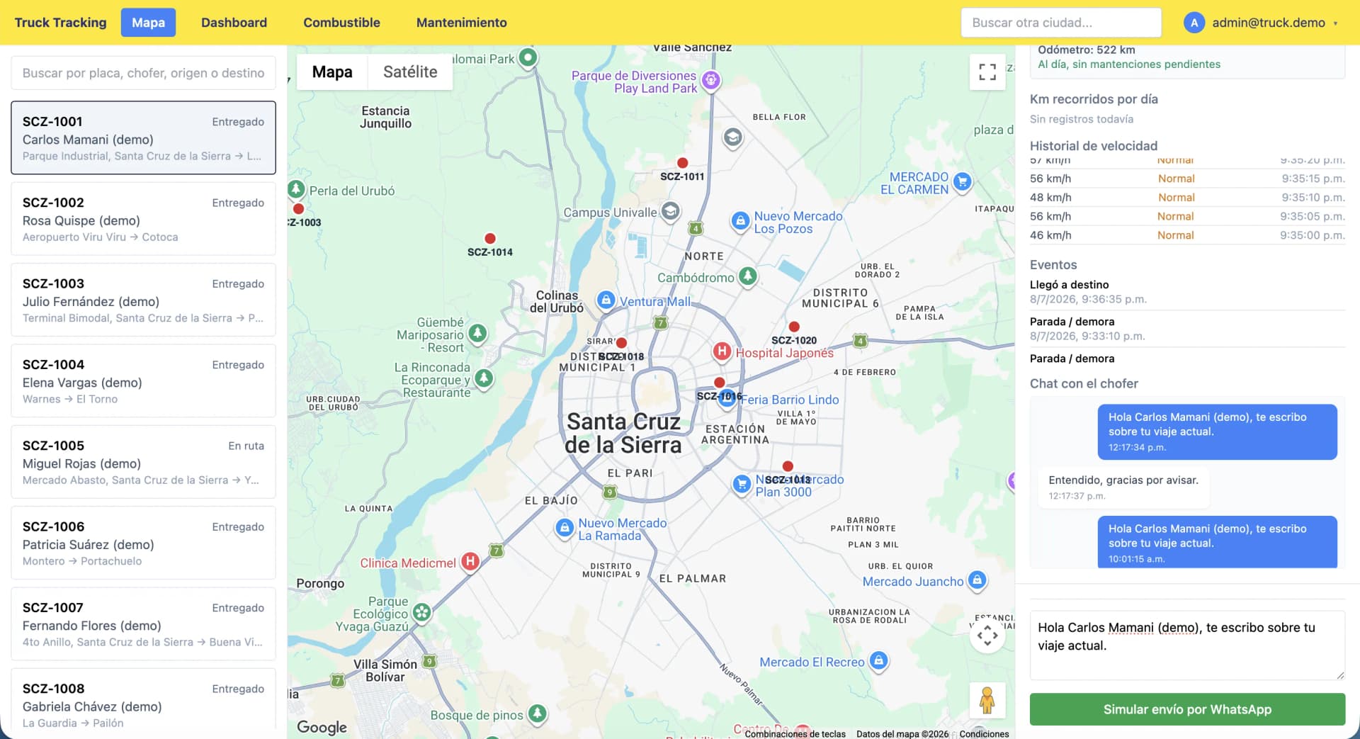Image resolution: width=1360 pixels, height=739 pixels.
Task: Click Play Land Park attraction pin
Action: pos(711,80)
